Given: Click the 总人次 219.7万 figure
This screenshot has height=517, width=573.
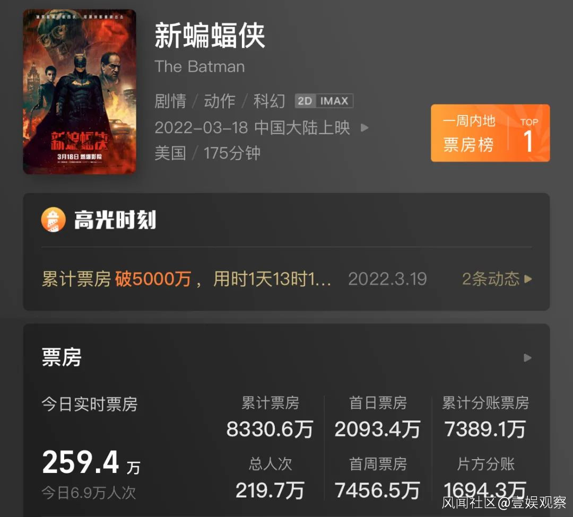Looking at the screenshot, I should click(x=270, y=490).
